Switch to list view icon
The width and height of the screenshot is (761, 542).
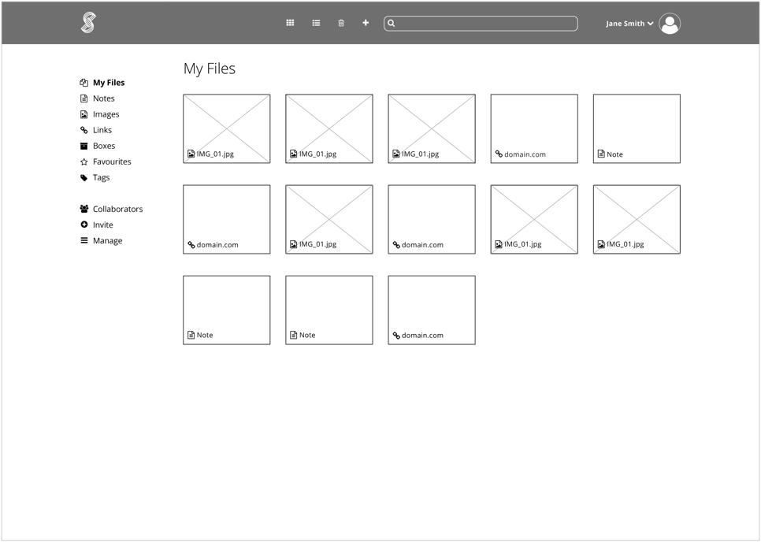(316, 23)
